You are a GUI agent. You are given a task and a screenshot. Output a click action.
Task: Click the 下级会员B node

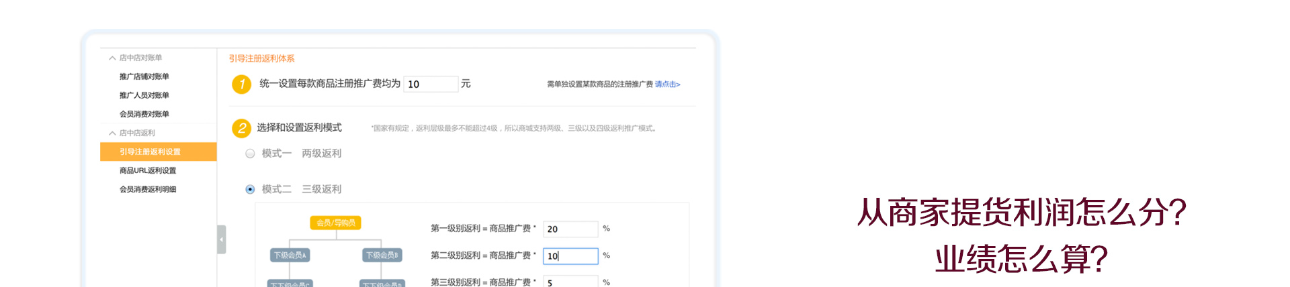click(x=382, y=255)
